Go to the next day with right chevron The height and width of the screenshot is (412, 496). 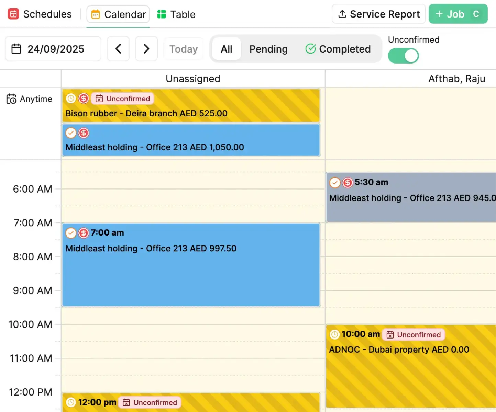click(x=146, y=49)
